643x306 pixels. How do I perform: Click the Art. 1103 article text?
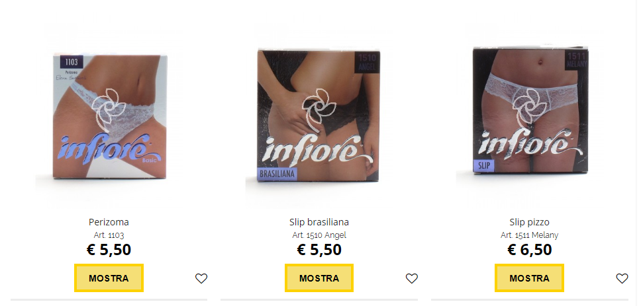pyautogui.click(x=109, y=235)
